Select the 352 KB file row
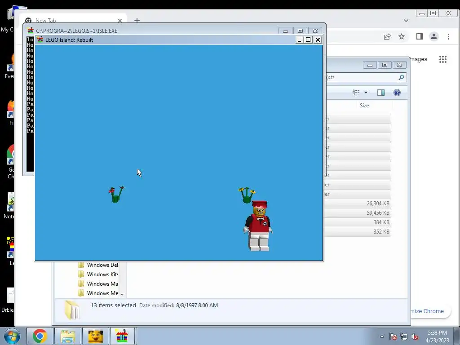Viewport: 460px width, 345px height. coord(358,232)
